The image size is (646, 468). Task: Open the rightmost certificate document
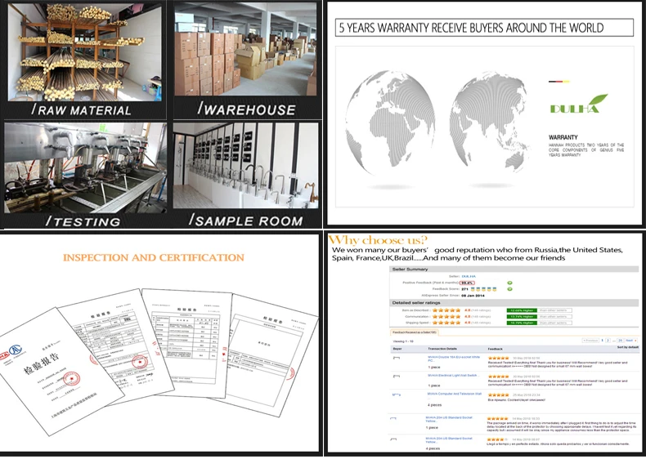tap(272, 354)
